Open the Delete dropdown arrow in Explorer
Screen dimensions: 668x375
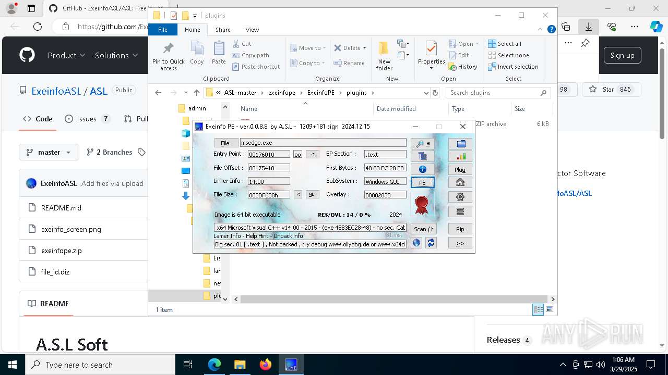coord(364,48)
